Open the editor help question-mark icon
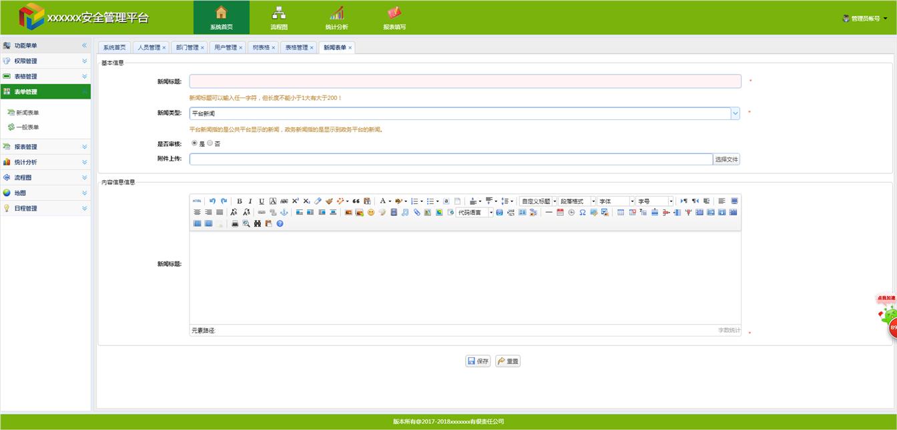 pyautogui.click(x=280, y=224)
